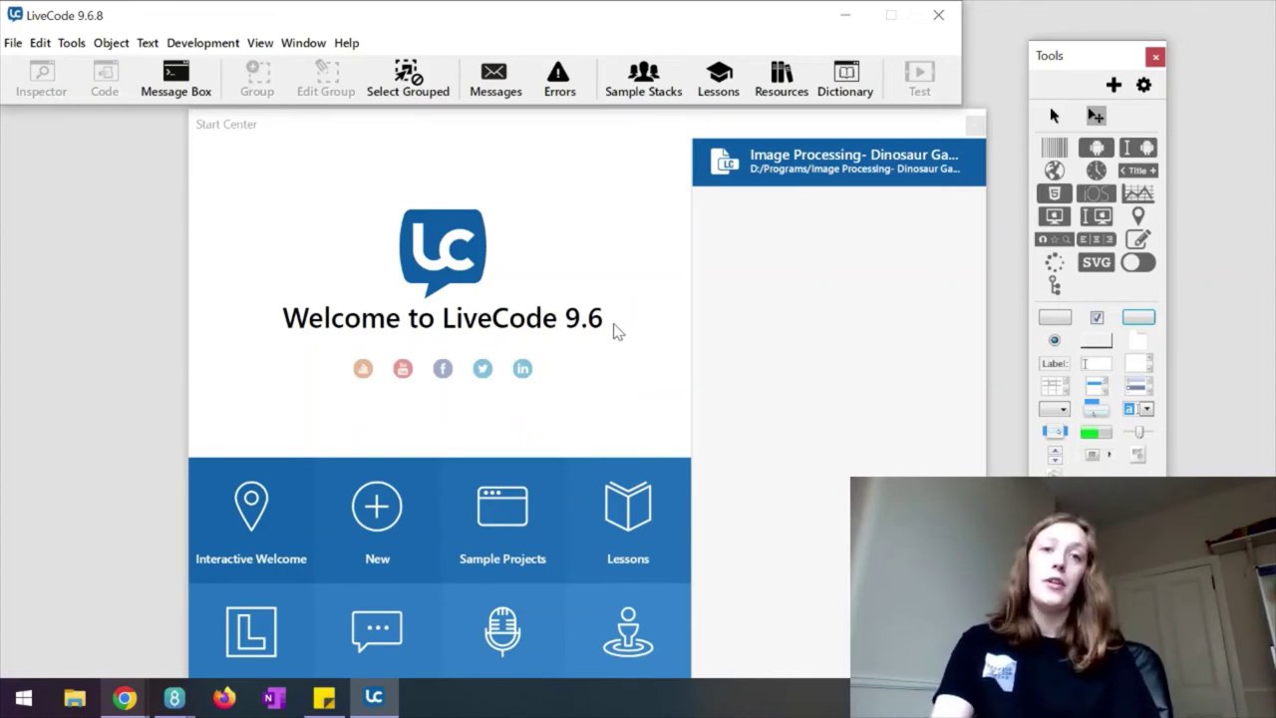This screenshot has width=1276, height=718.
Task: Select the SVG icon widget
Action: [x=1096, y=262]
